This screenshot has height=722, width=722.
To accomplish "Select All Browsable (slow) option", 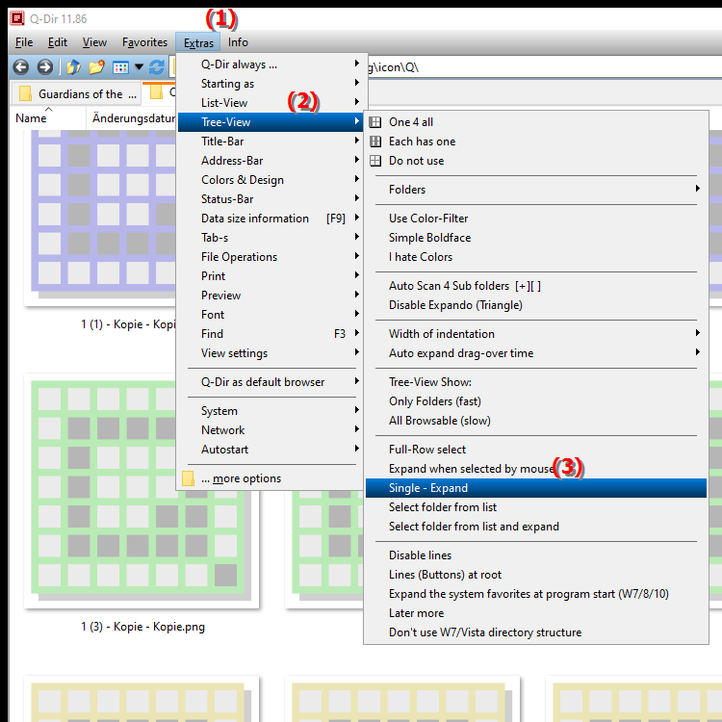I will 536,421.
